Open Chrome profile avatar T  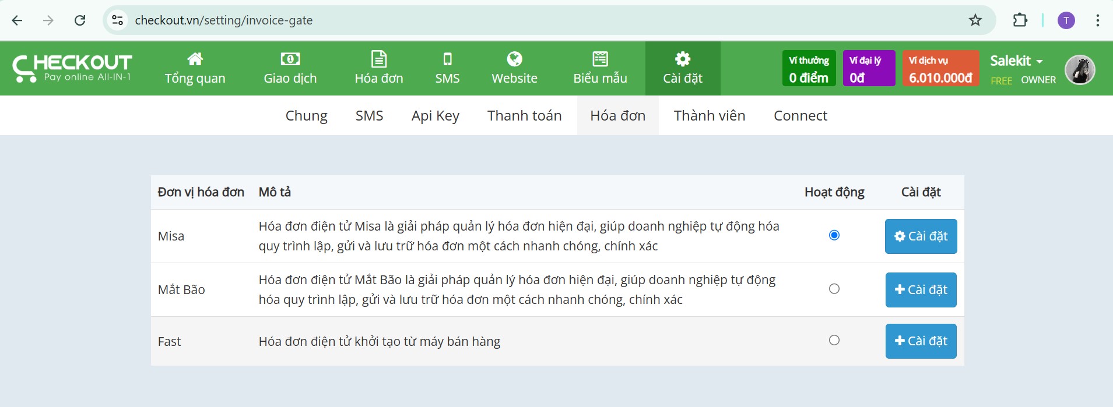click(x=1066, y=20)
